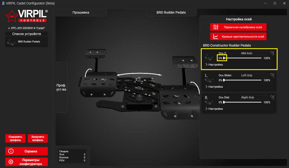Click the Кнопки: row in the summary
This screenshot has width=289, height=168.
click(x=72, y=158)
